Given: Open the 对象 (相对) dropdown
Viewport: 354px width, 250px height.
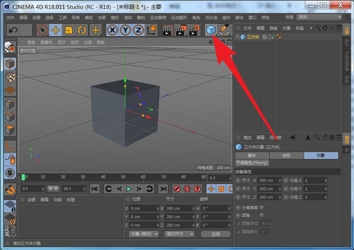Looking at the screenshot, I should tap(144, 234).
